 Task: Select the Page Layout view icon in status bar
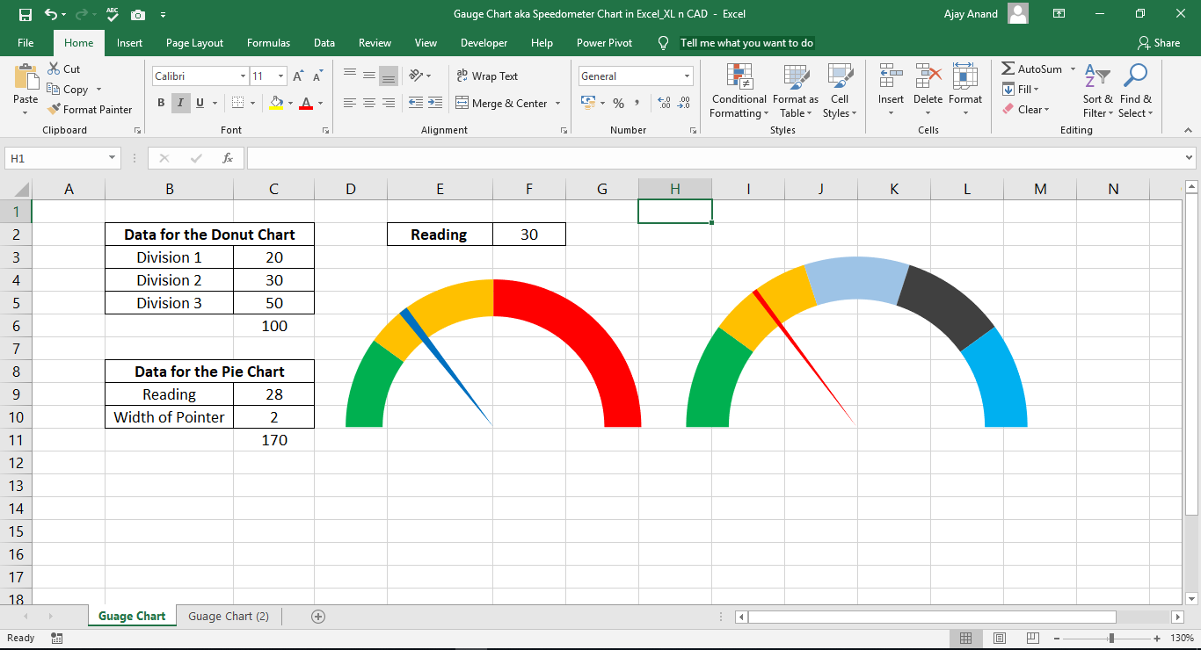(999, 639)
